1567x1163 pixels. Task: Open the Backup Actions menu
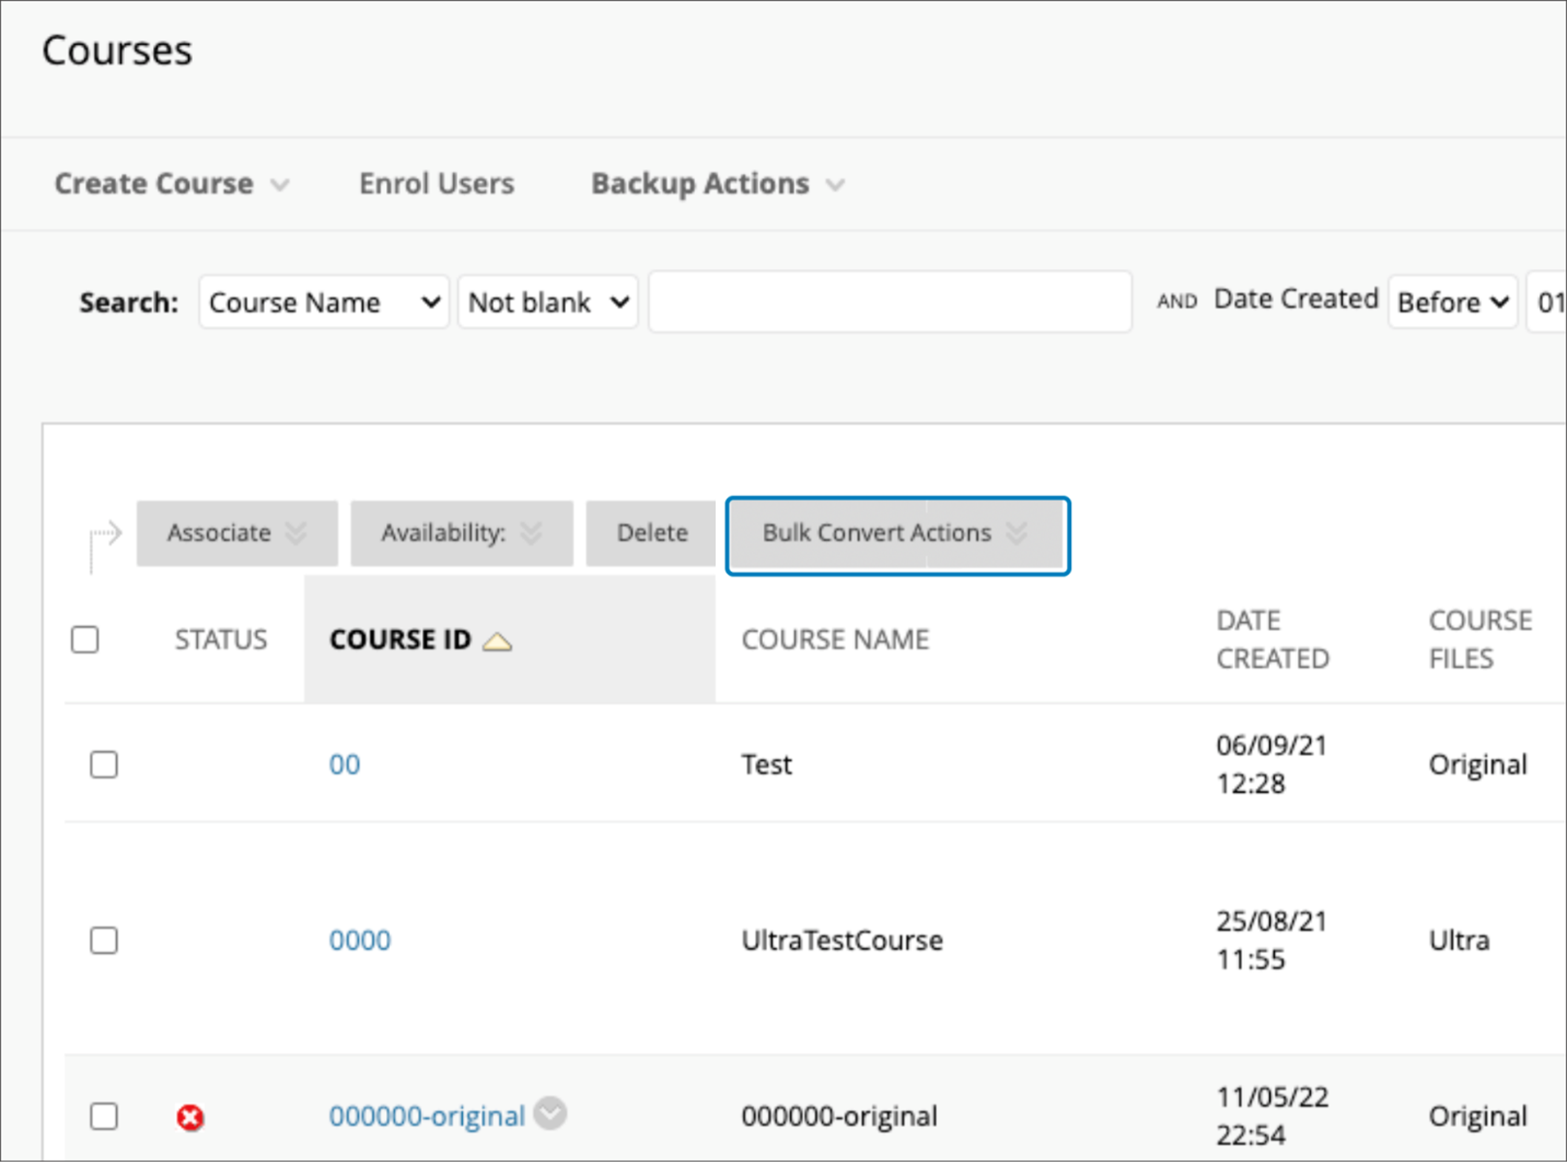pos(700,184)
